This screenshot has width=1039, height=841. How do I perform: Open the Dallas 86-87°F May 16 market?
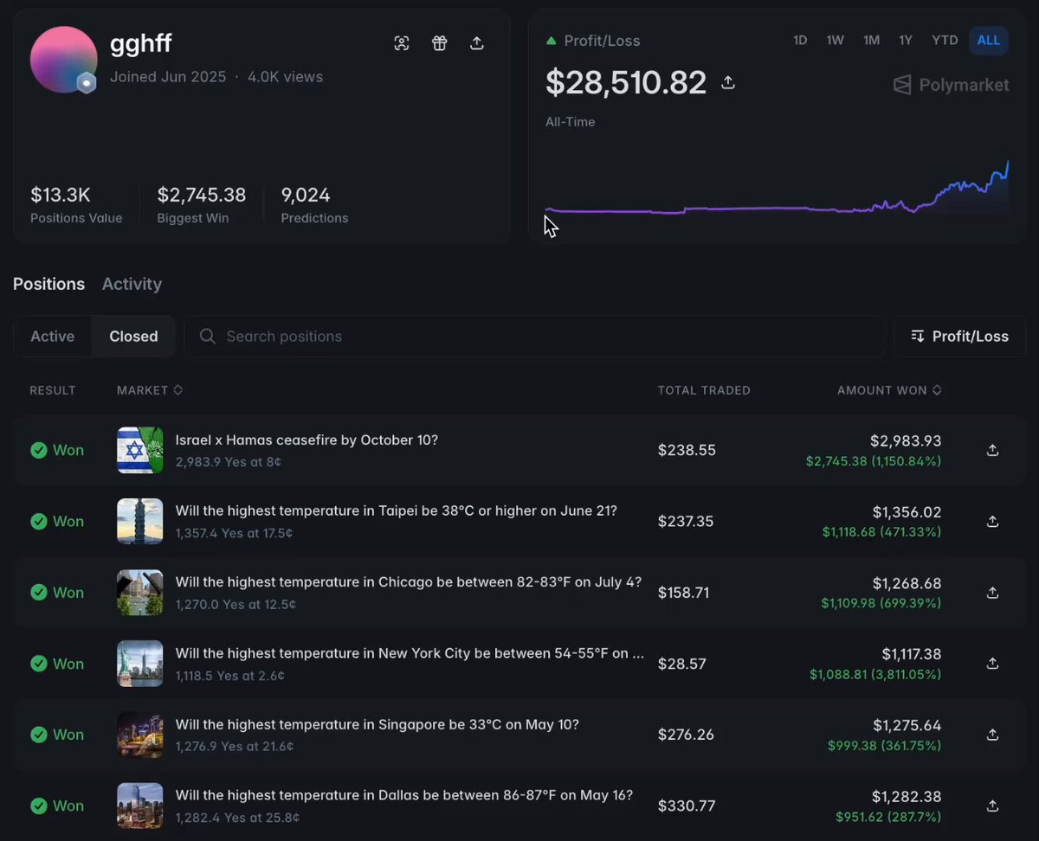click(404, 795)
